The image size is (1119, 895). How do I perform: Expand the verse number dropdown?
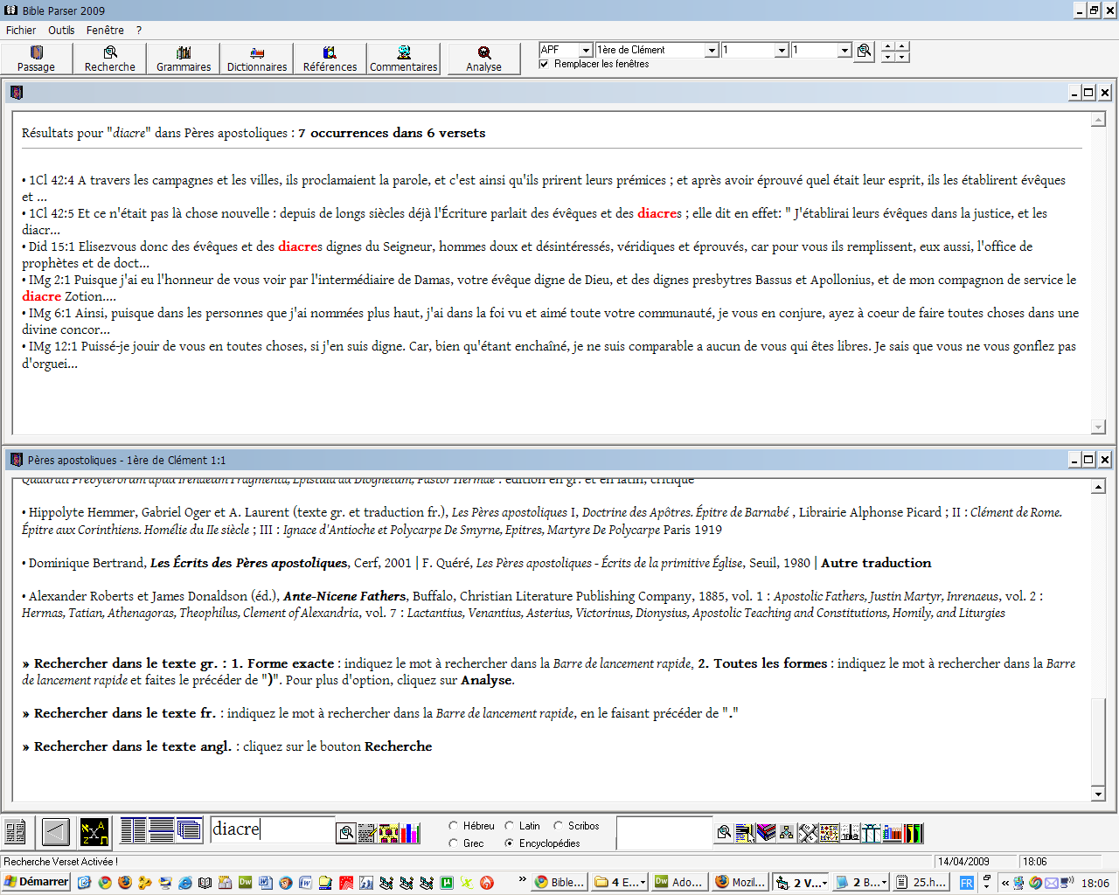(844, 51)
